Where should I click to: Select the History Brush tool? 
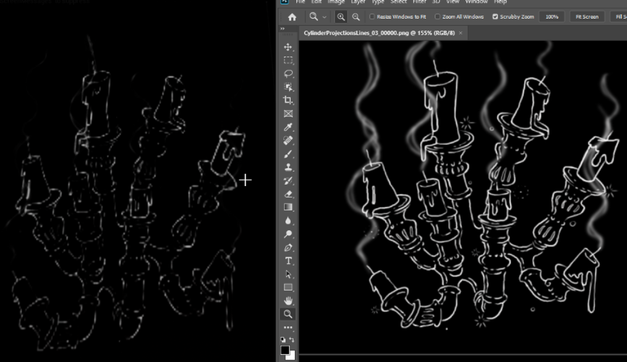pos(288,180)
